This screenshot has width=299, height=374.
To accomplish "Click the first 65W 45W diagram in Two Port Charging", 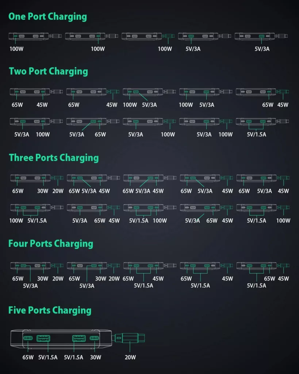I will 36,92.
